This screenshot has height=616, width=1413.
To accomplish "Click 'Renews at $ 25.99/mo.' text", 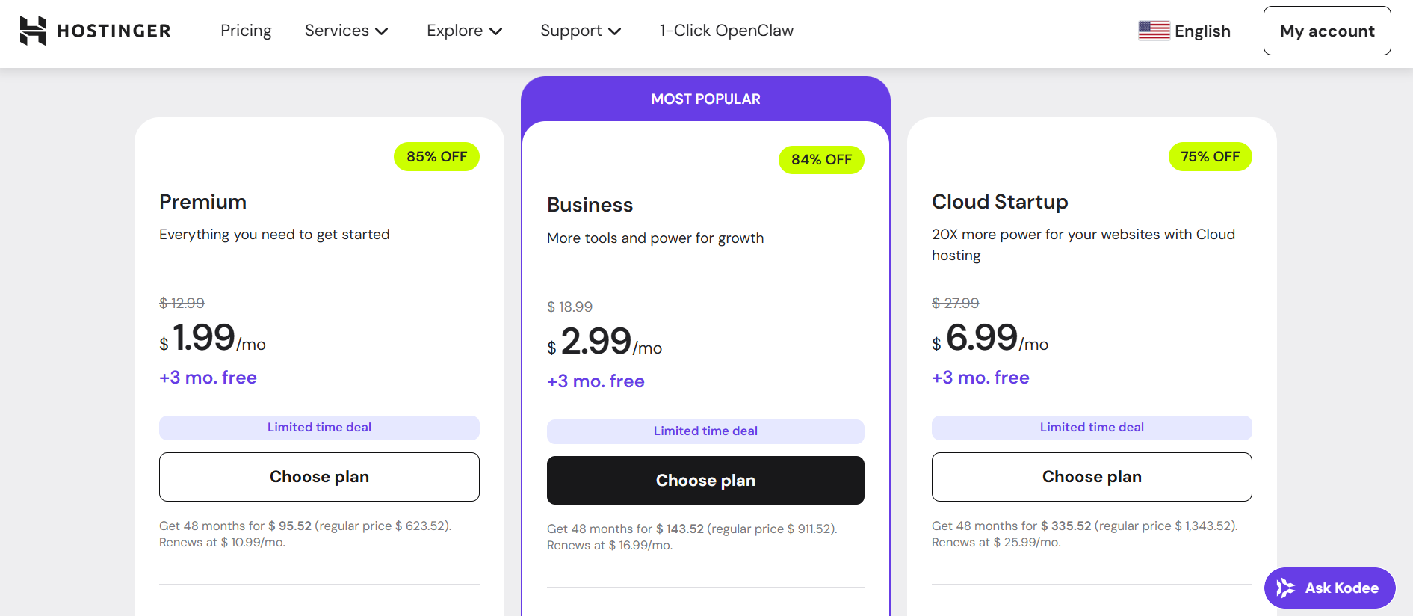I will click(x=996, y=543).
